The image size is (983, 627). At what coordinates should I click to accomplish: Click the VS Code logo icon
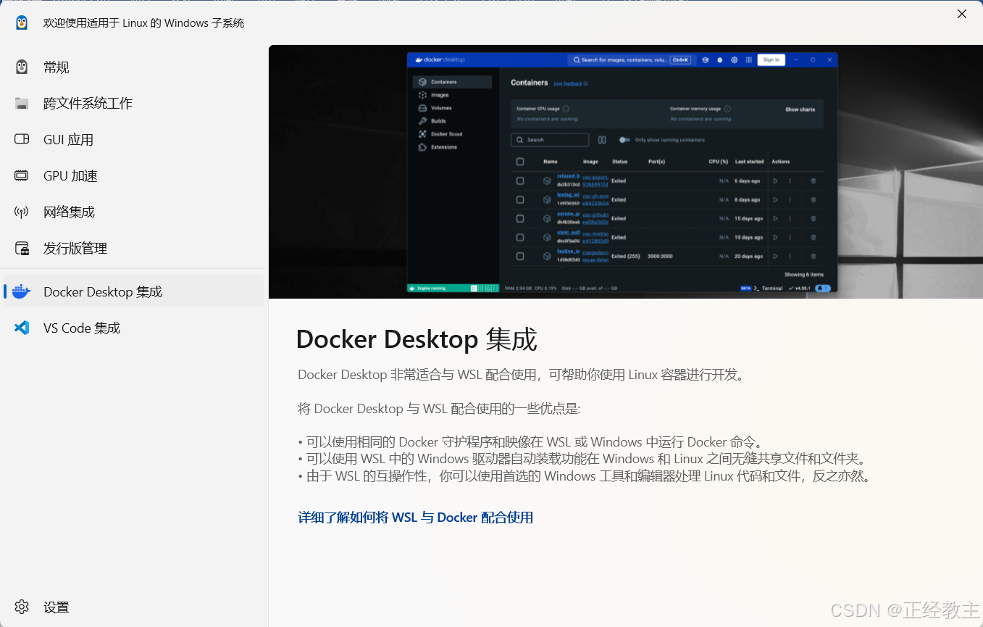(22, 328)
